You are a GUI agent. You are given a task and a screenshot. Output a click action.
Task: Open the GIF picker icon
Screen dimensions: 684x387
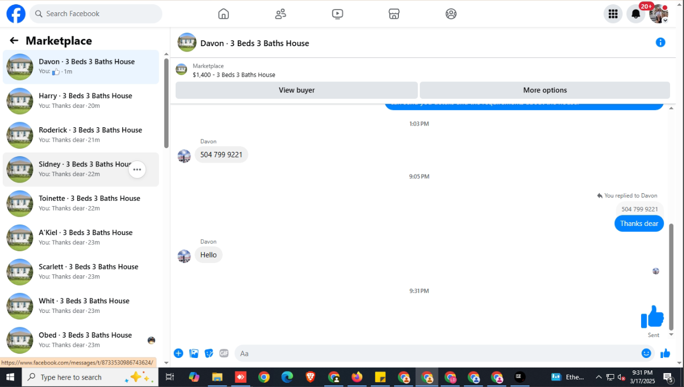(224, 353)
